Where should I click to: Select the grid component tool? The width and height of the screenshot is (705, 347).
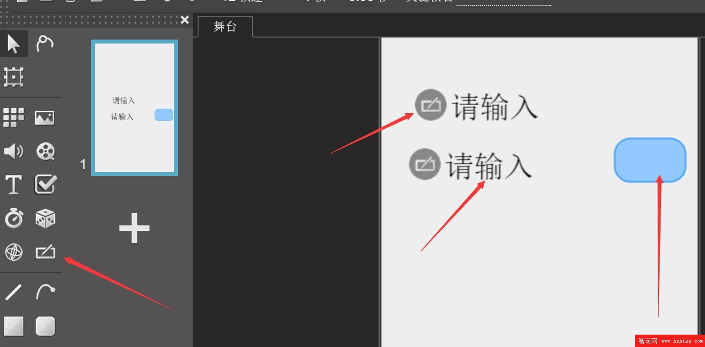13,118
